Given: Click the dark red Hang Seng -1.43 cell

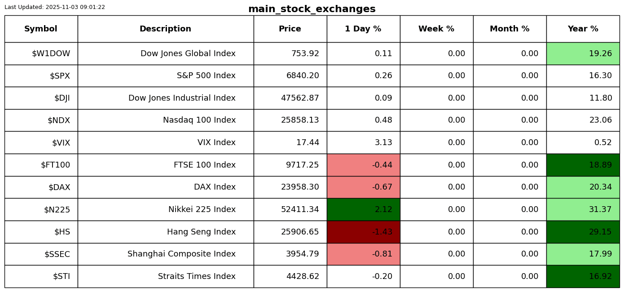Looking at the screenshot, I should [363, 232].
